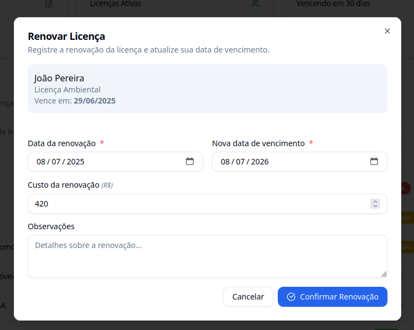Cancel the license renewal
This screenshot has width=414, height=330.
pos(248,297)
